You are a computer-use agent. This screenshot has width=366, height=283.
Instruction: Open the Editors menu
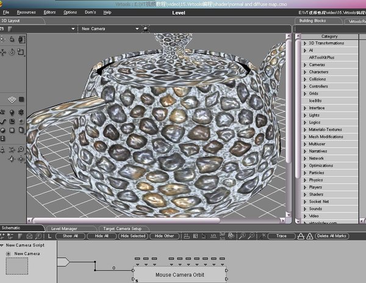point(49,12)
